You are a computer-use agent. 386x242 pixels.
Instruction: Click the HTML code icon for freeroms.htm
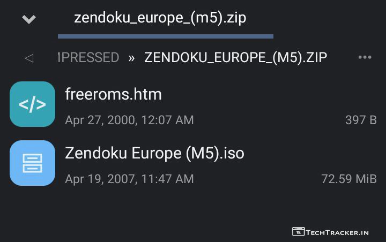click(x=32, y=104)
